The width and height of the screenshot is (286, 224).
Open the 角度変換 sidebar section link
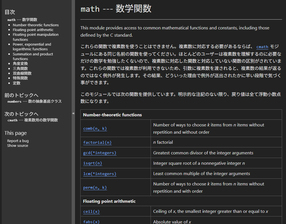[x=20, y=63]
